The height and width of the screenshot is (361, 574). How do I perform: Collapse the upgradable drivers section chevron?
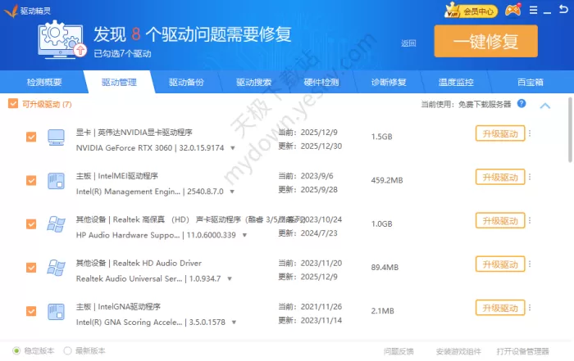[545, 106]
